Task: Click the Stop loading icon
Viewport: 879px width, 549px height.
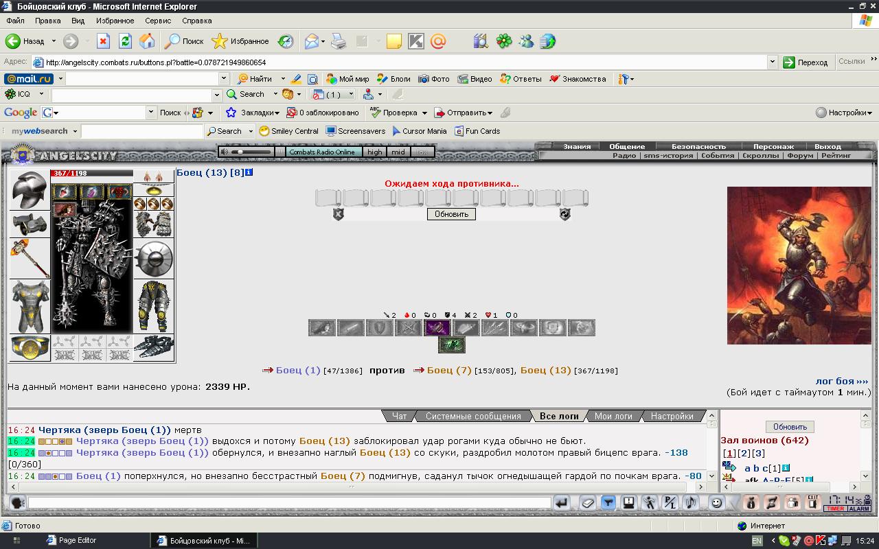Action: (x=103, y=41)
